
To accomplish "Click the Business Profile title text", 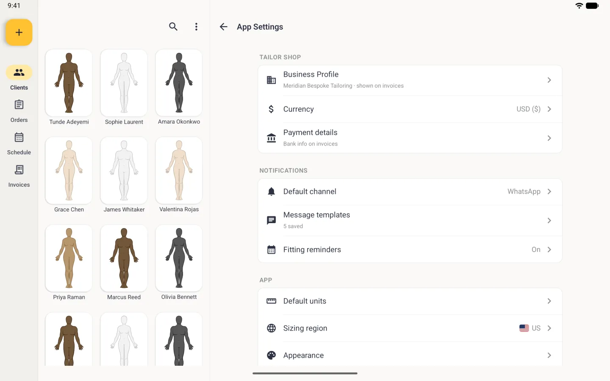I will pyautogui.click(x=311, y=75).
